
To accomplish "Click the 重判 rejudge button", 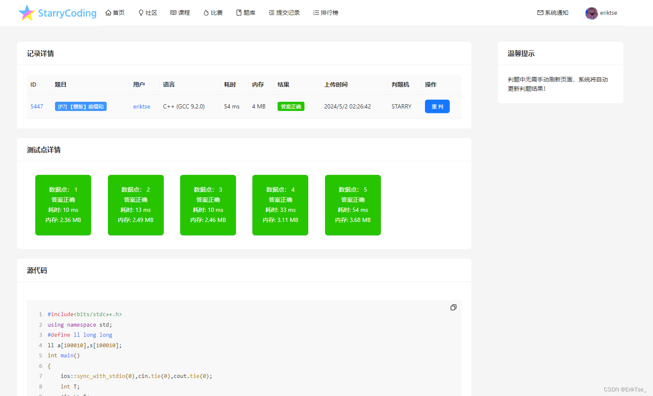I will click(437, 106).
